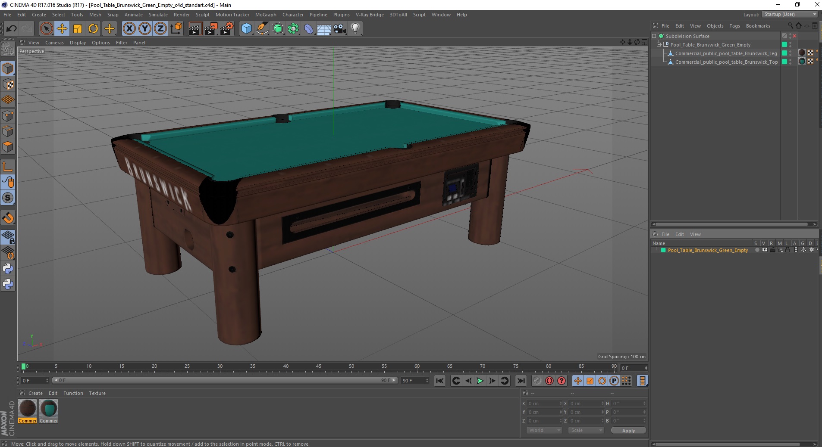The width and height of the screenshot is (822, 447).
Task: Add a Floor environment object
Action: [324, 29]
